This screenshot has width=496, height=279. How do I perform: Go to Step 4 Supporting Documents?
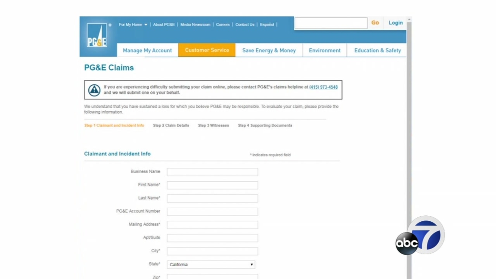click(265, 126)
